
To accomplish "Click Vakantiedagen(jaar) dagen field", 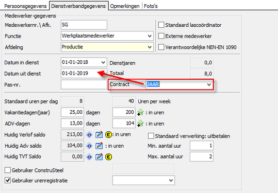I will [x=72, y=112].
